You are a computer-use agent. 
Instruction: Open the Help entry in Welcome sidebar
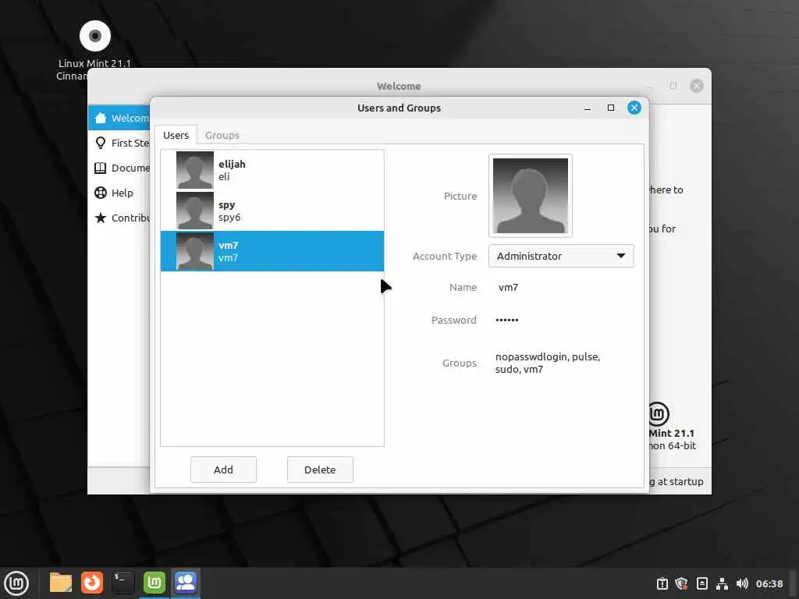119,193
